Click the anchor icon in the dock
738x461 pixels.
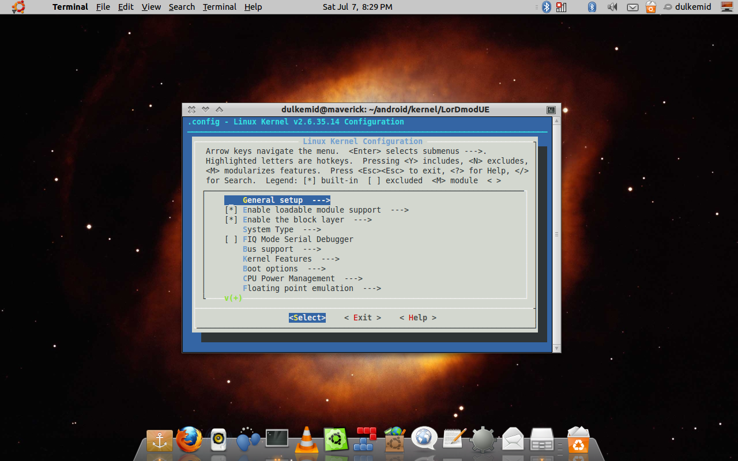pos(160,441)
